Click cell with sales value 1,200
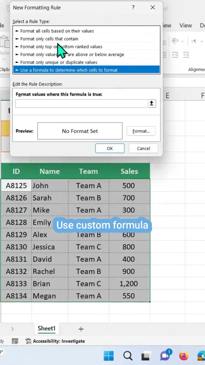 click(x=129, y=284)
